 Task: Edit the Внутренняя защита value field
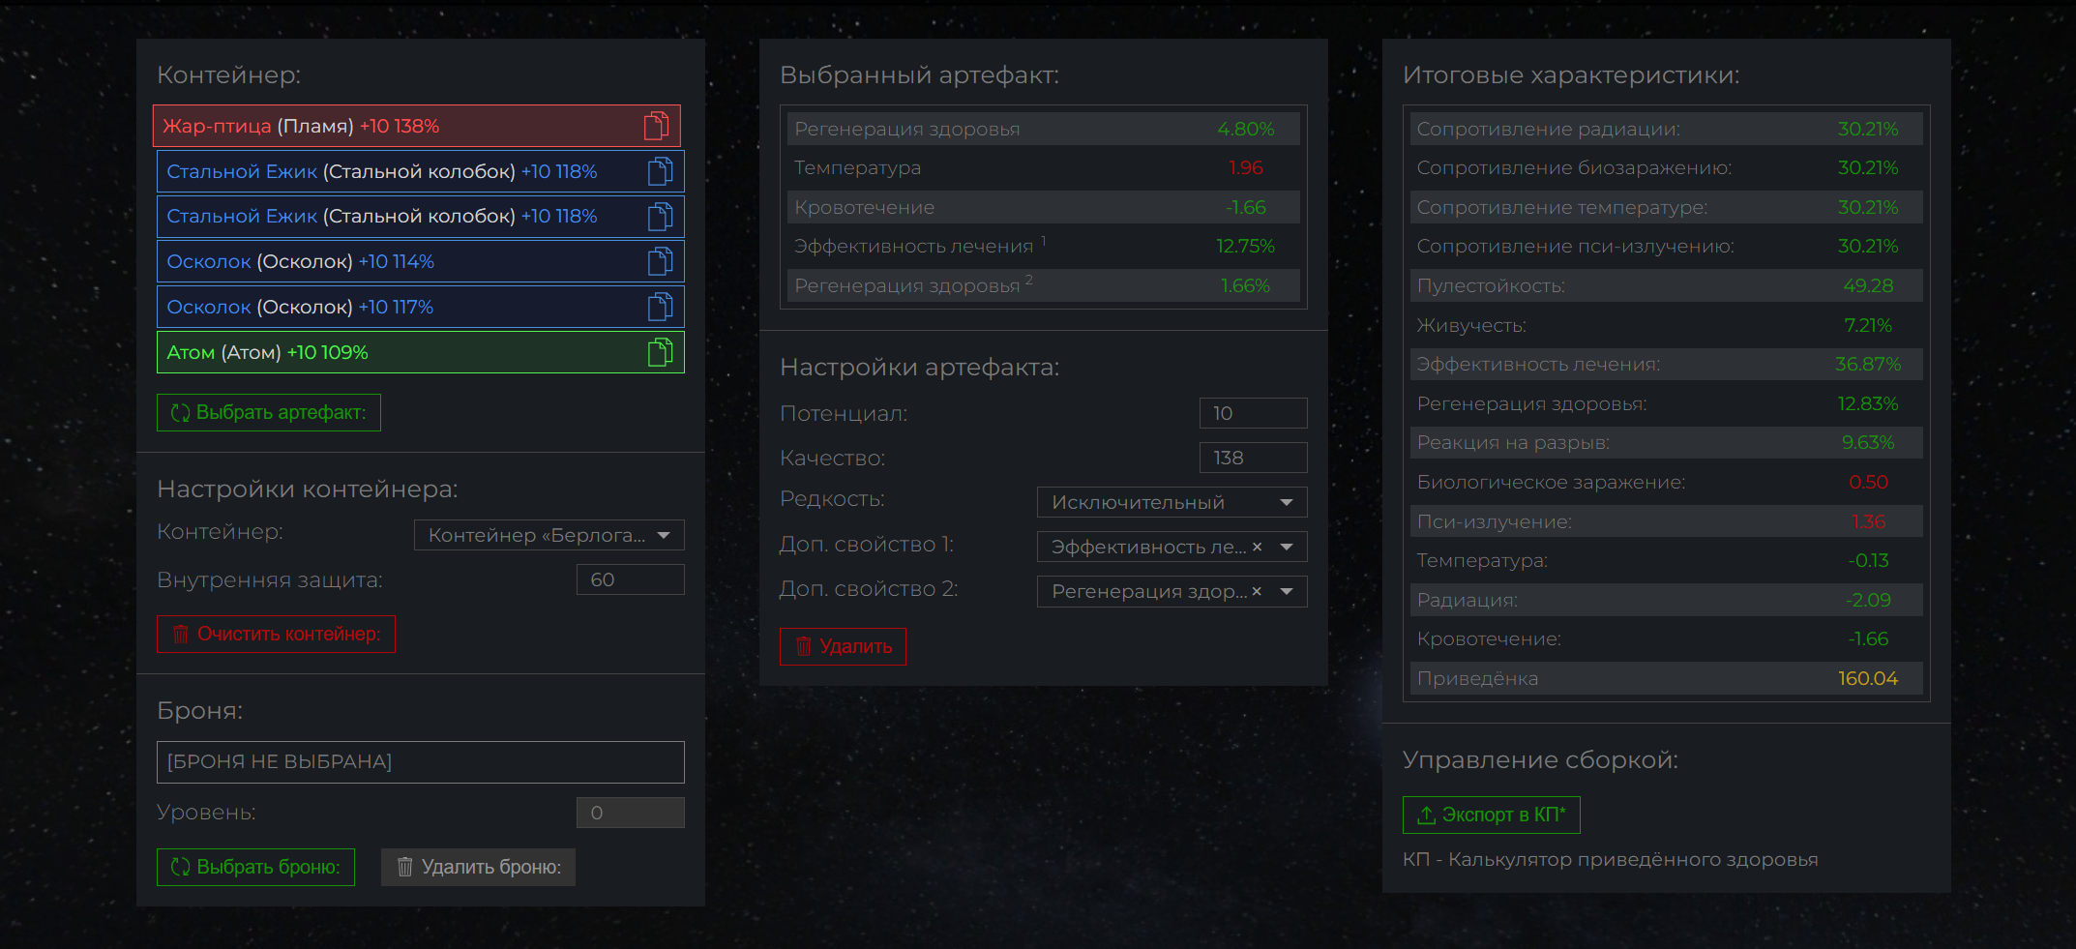coord(631,579)
